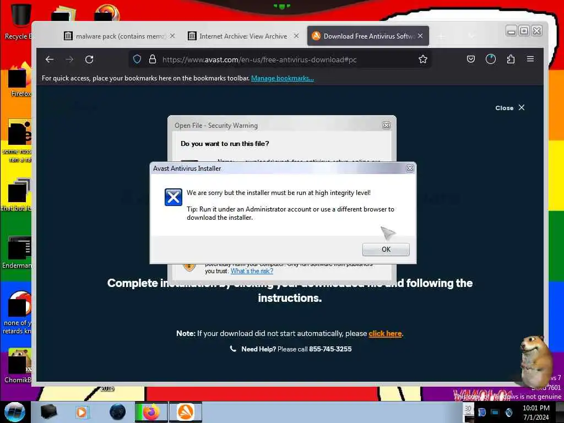Click the Firefox forward arrow
The height and width of the screenshot is (423, 564).
pyautogui.click(x=69, y=59)
